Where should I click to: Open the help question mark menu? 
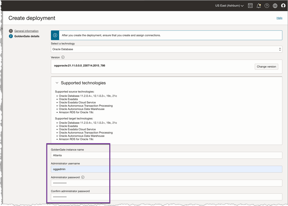point(267,6)
